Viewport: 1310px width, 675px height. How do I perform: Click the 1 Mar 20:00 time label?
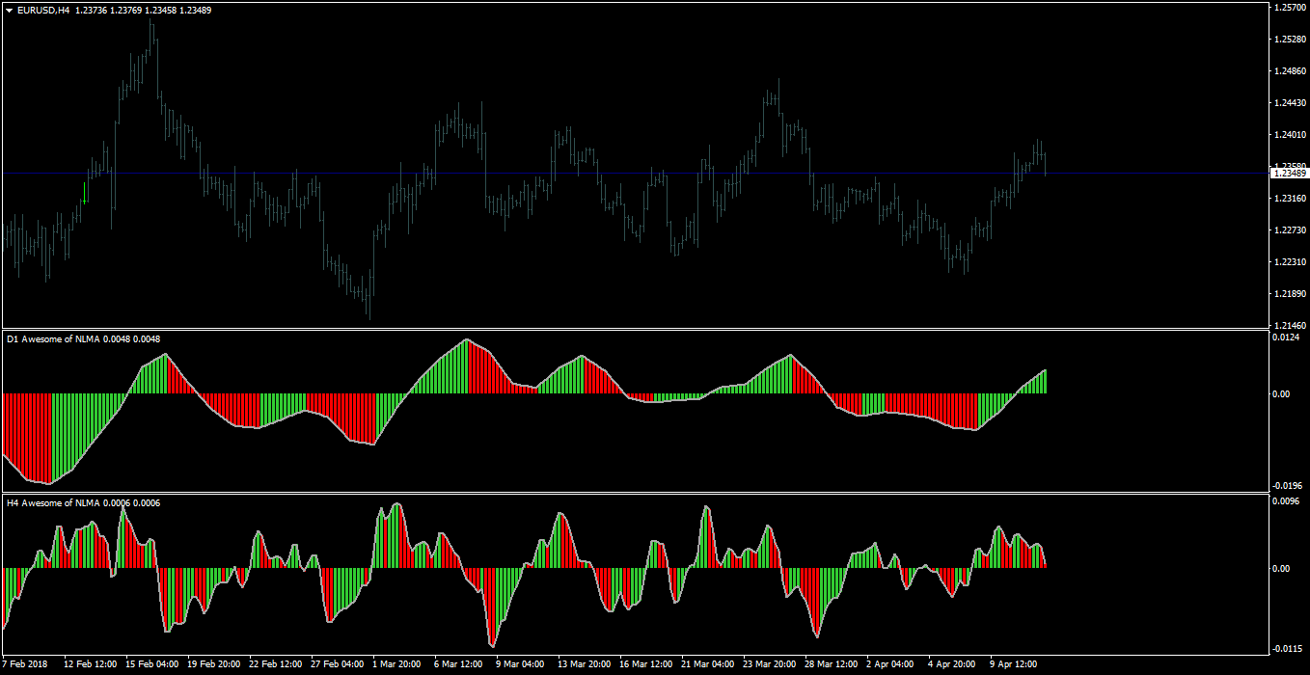pos(396,664)
